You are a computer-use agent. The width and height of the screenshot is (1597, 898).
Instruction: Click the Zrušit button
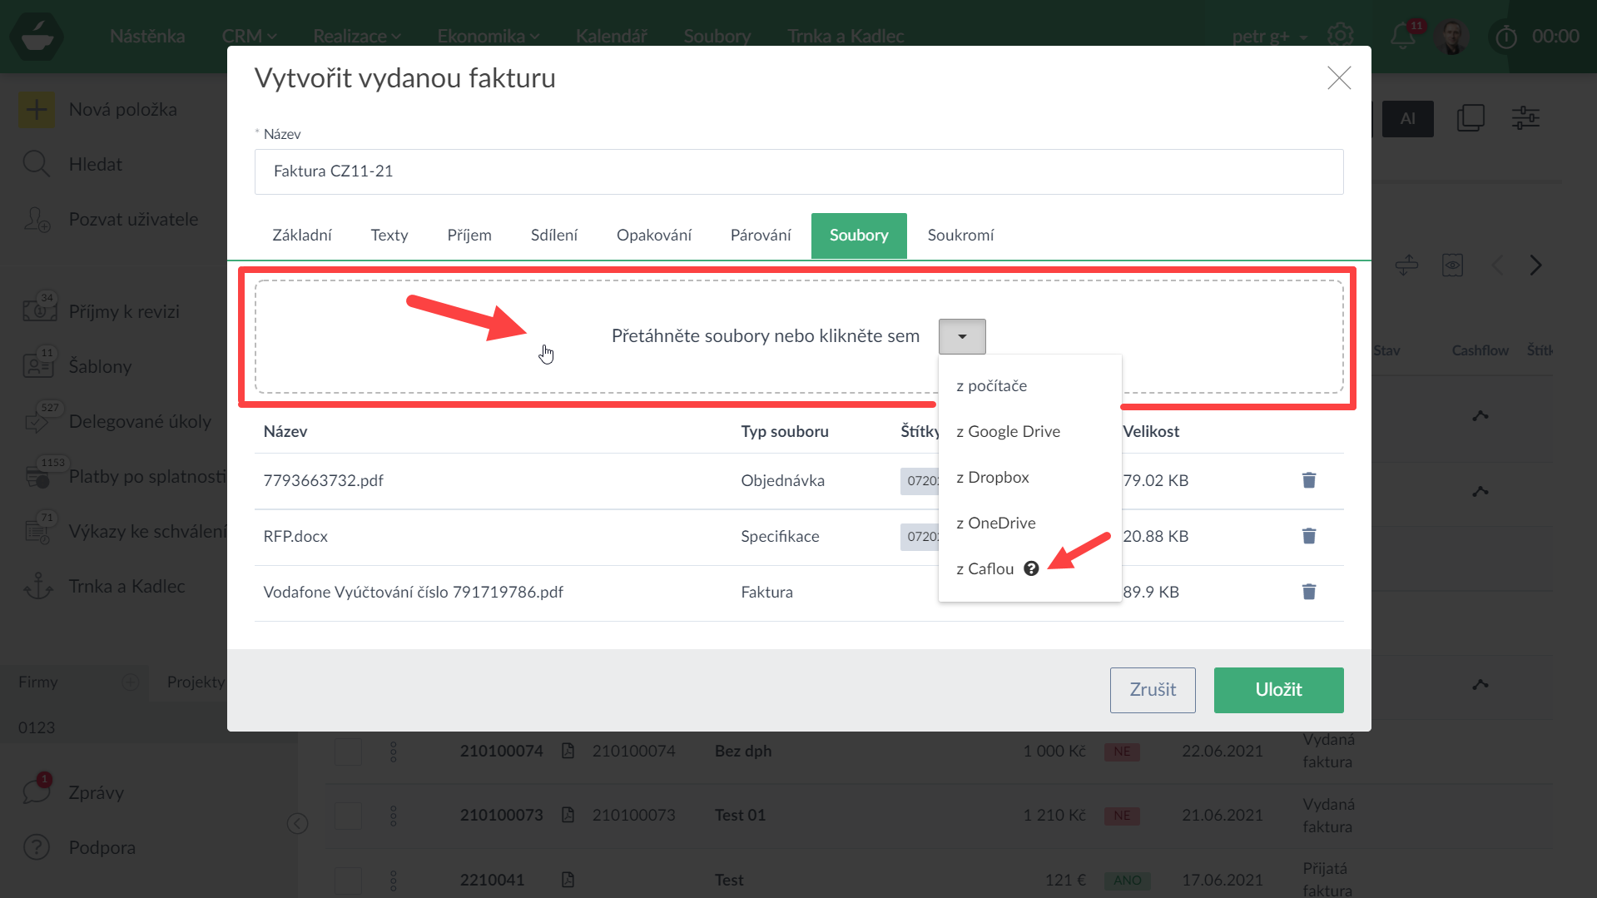1152,690
